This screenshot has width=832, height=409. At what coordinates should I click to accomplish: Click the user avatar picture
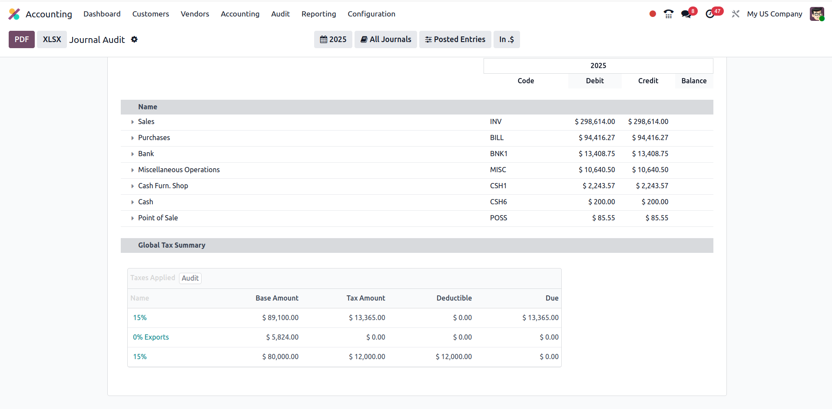point(816,14)
